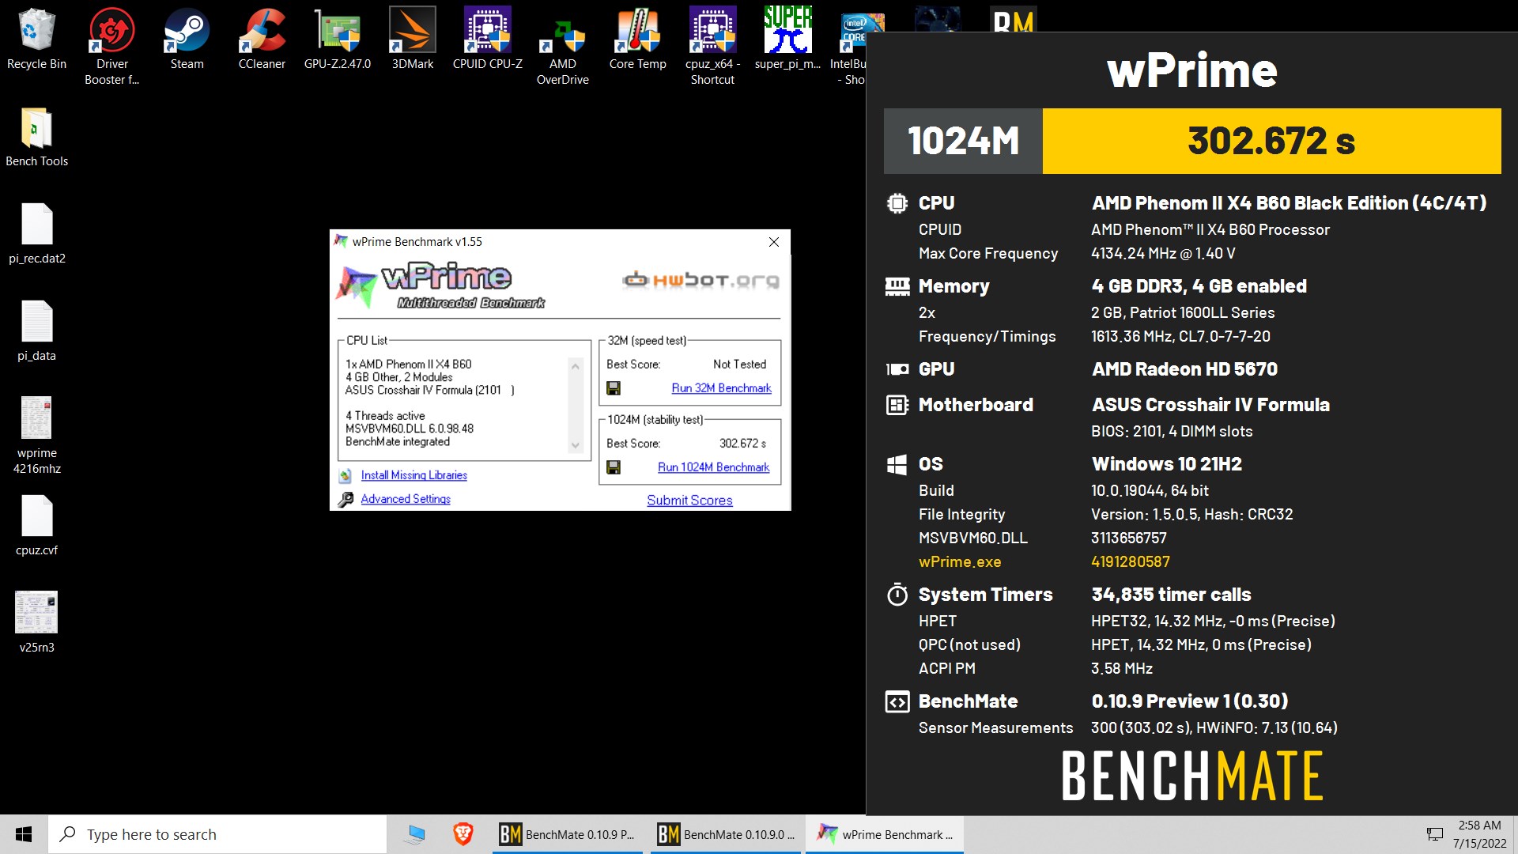This screenshot has height=854, width=1518.
Task: Click the network icon in system tray
Action: point(1434,834)
